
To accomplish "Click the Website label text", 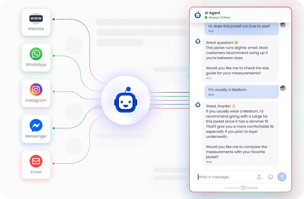I will pyautogui.click(x=36, y=29).
